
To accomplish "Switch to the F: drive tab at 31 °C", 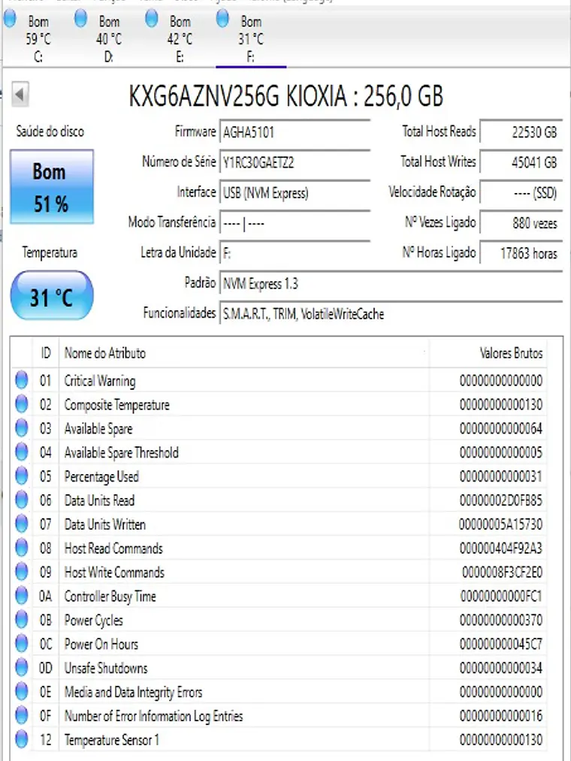I will click(x=250, y=39).
